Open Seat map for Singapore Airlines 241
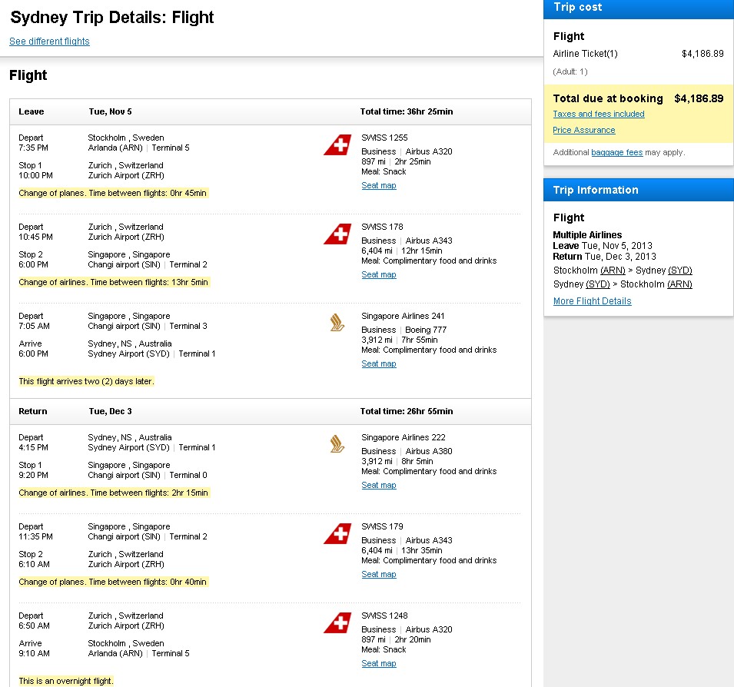734x687 pixels. 379,363
